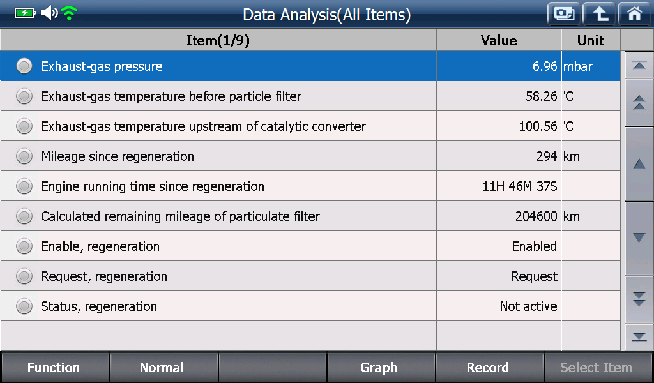654x383 pixels.
Task: Select the Calculated remaining mileage of particulate filter row
Action: [310, 216]
